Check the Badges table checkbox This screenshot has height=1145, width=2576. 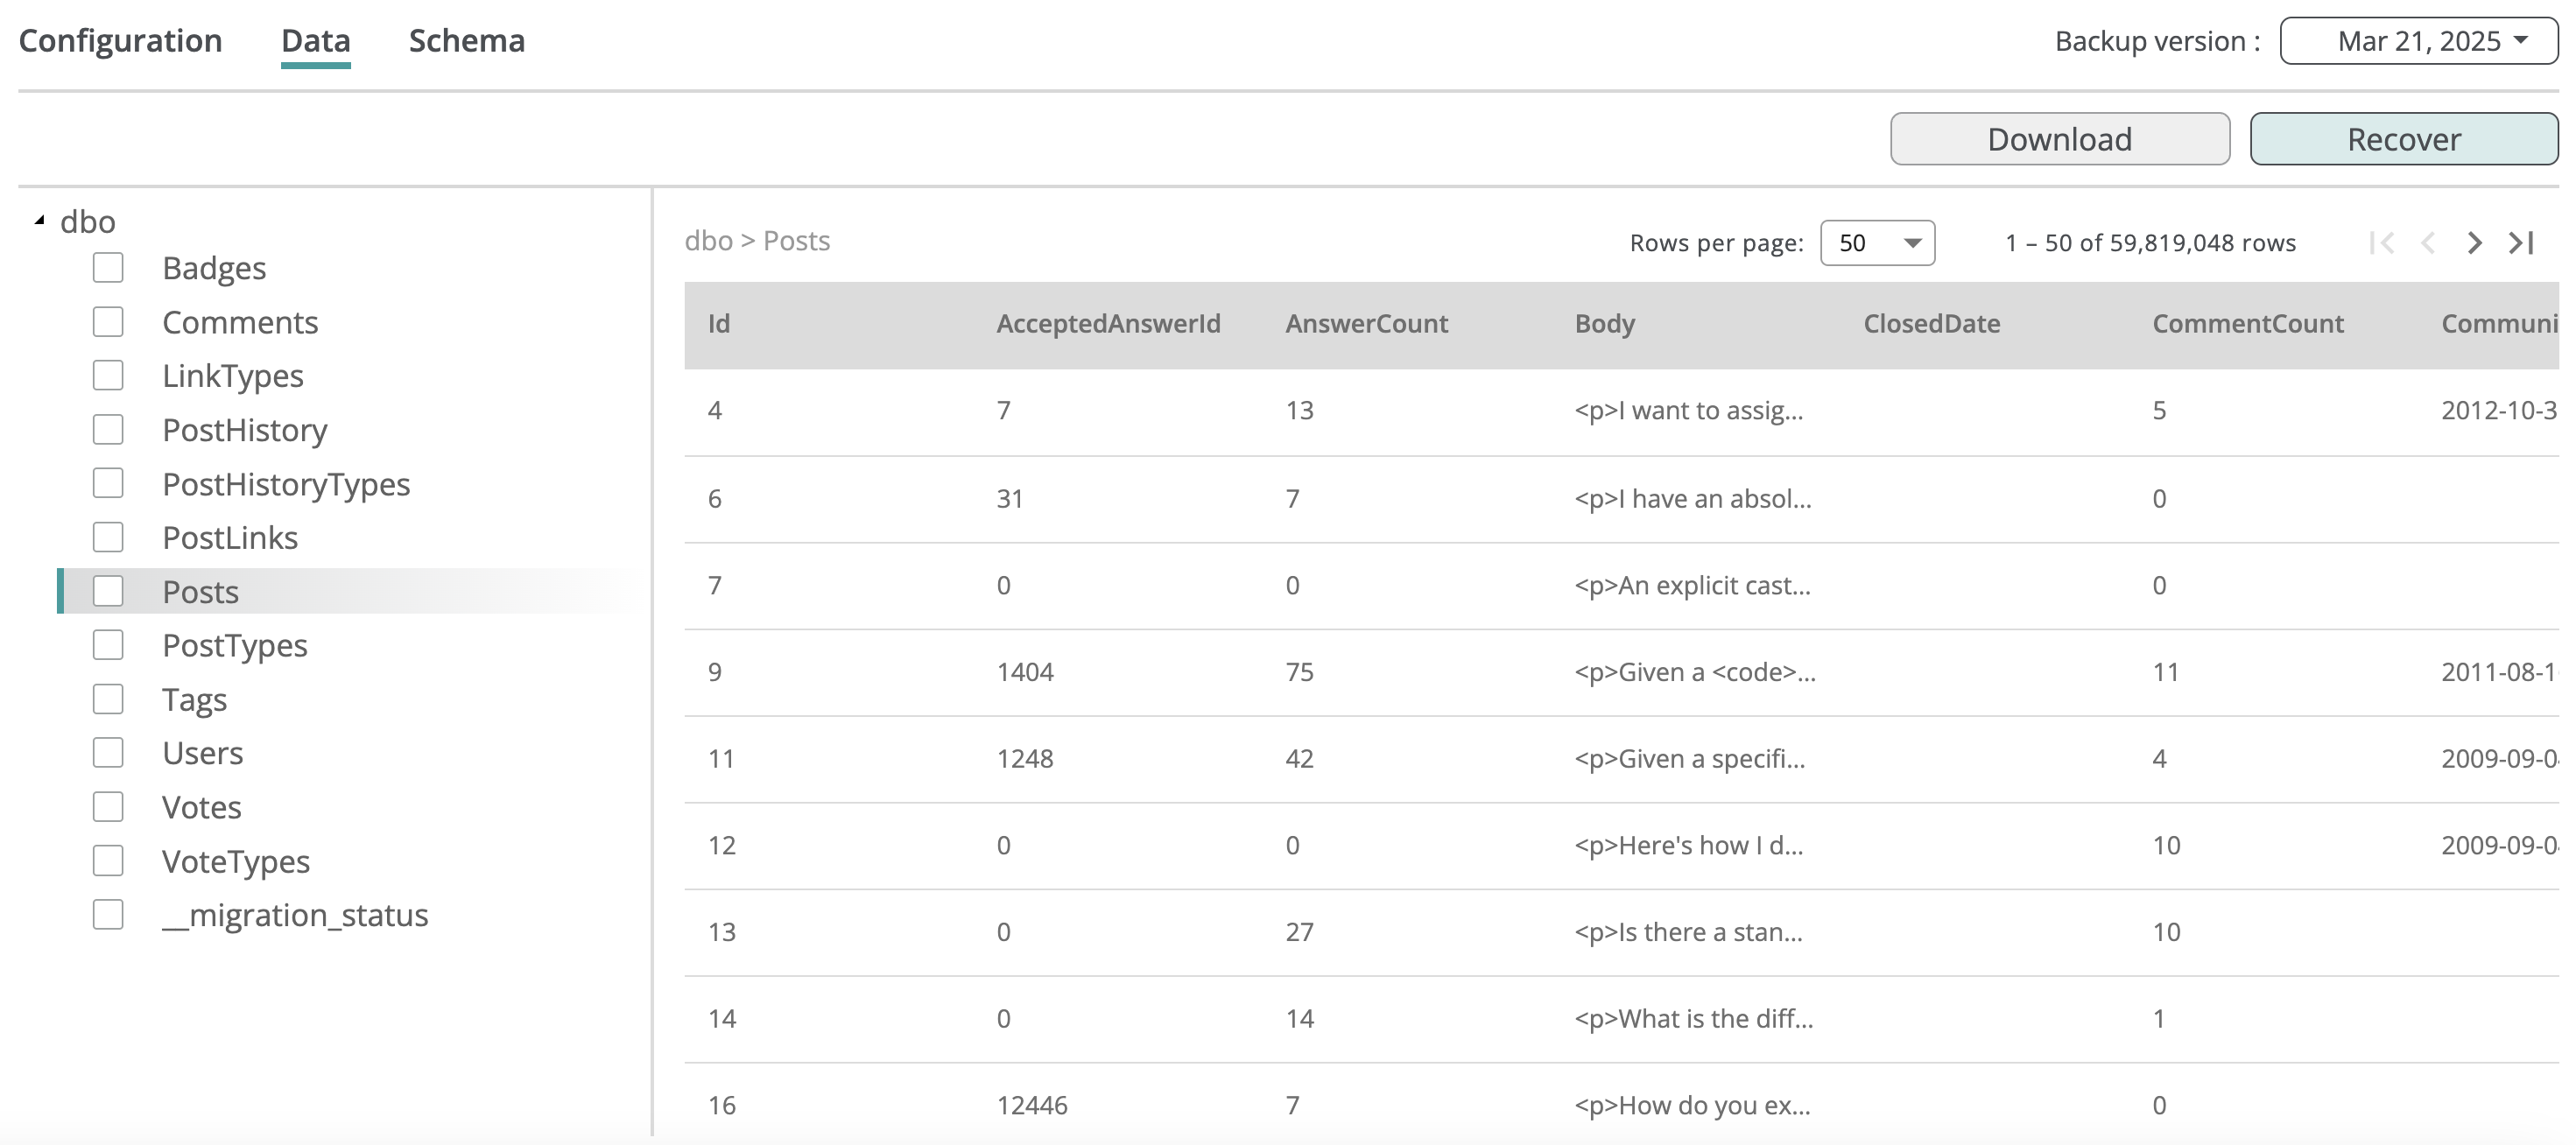coord(108,268)
